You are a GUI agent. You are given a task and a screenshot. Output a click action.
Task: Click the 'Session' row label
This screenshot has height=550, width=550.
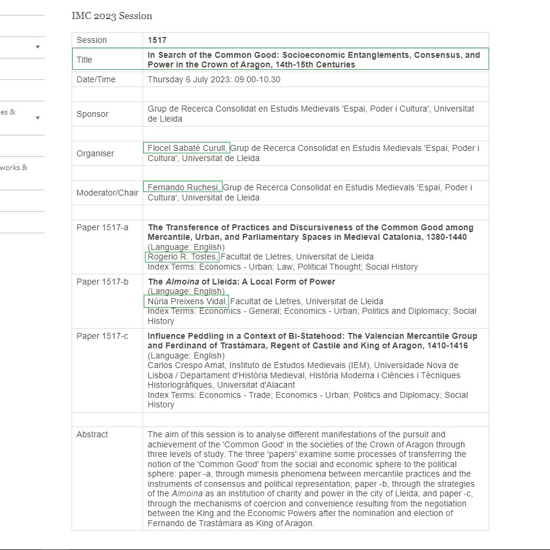tap(91, 40)
